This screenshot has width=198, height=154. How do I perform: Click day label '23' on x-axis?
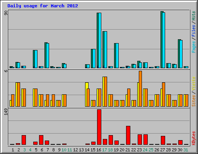click(139, 150)
